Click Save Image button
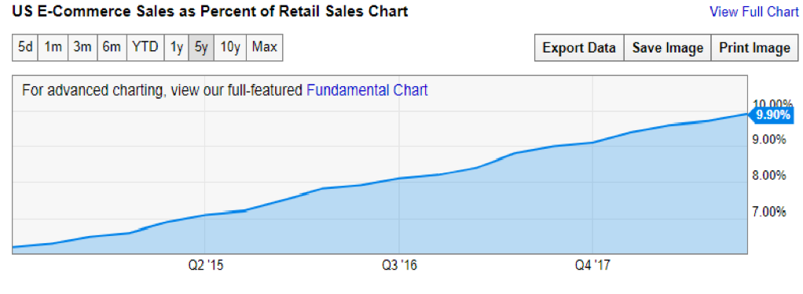803x294 pixels. [x=668, y=48]
